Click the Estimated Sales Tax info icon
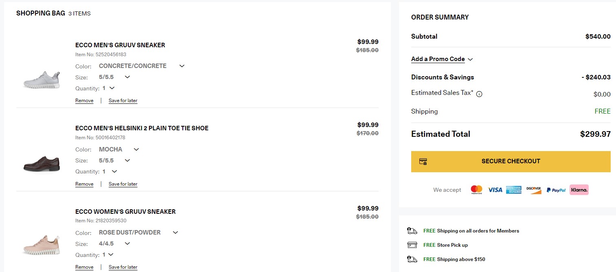This screenshot has height=272, width=616. click(x=479, y=94)
